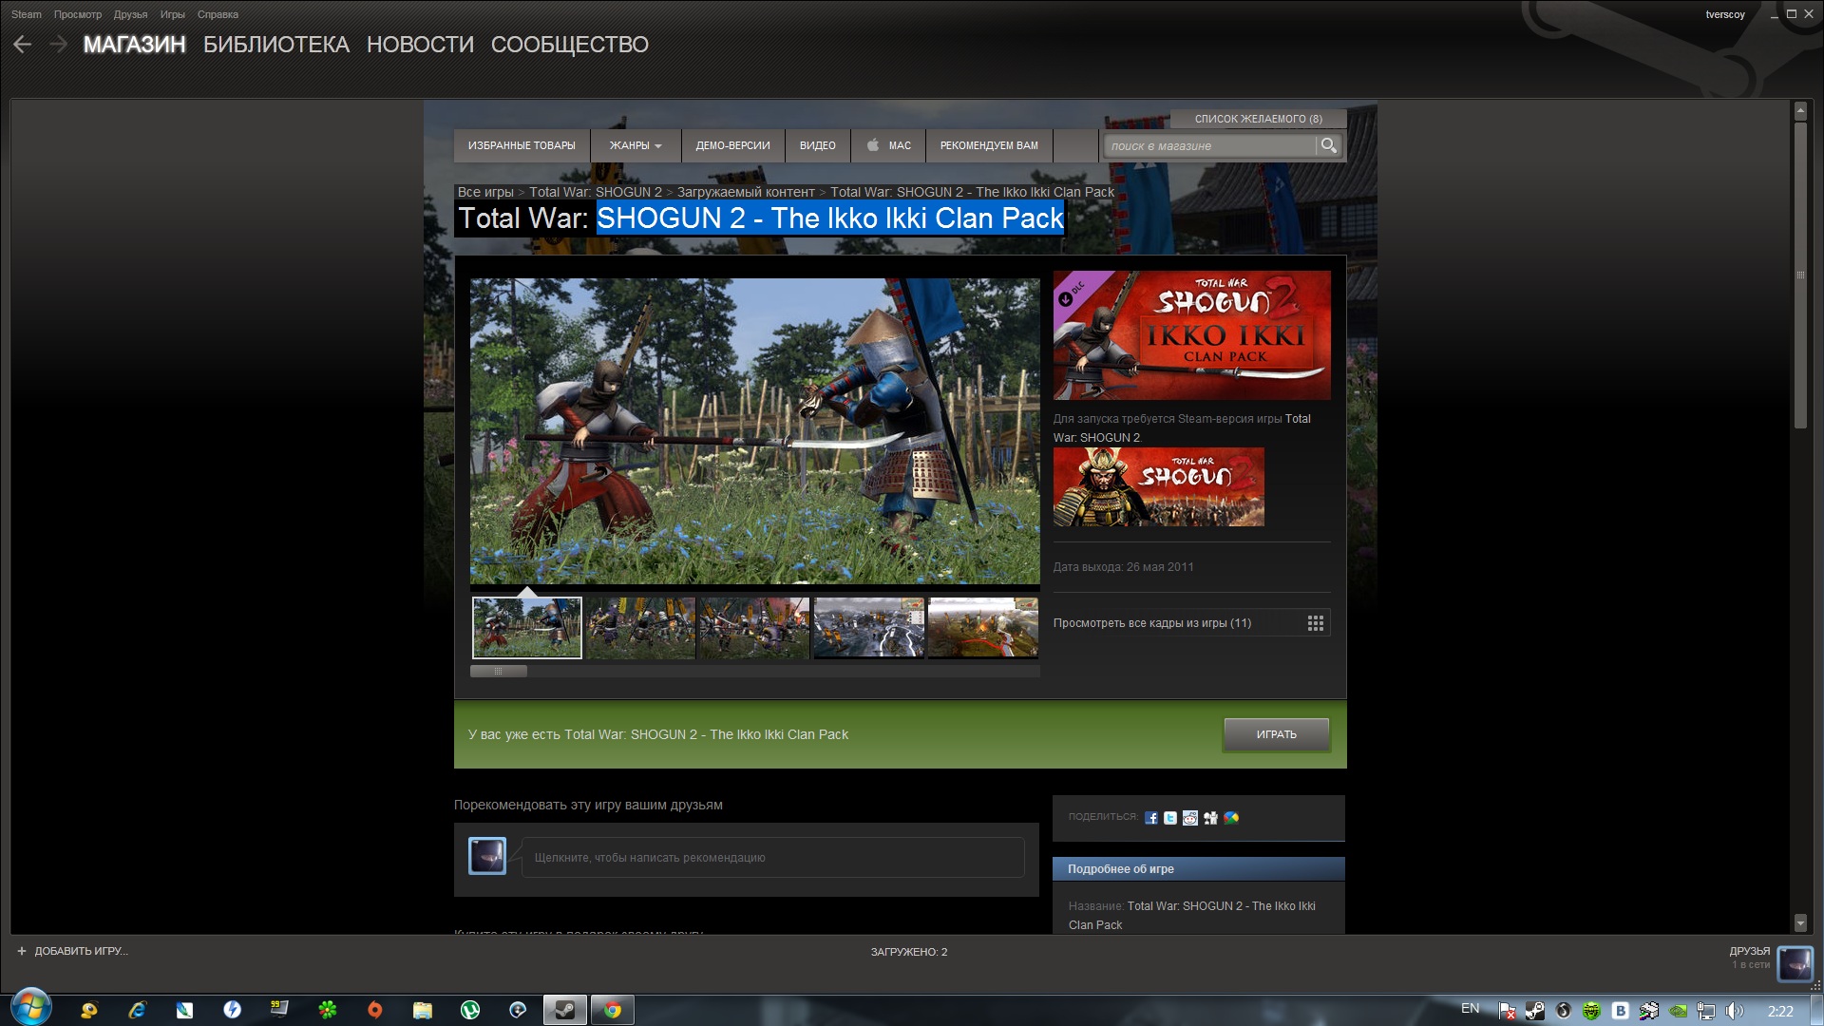Open uTorrent from the taskbar
The width and height of the screenshot is (1824, 1026).
pos(470,1010)
